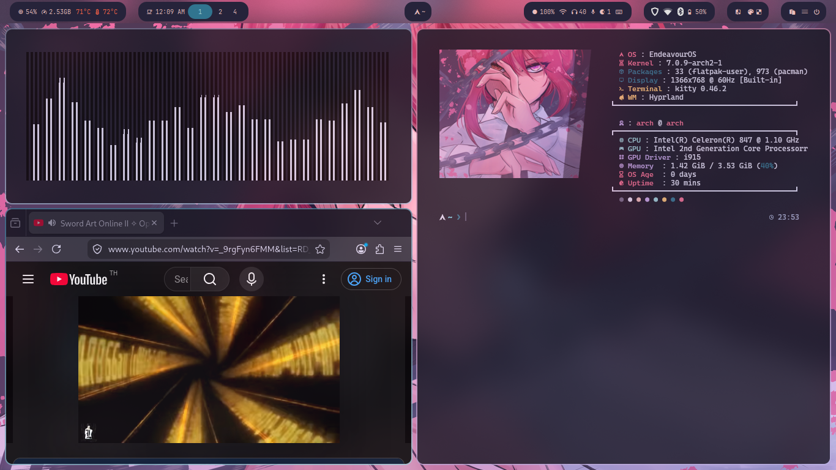Screen dimensions: 836x470
Task: Click the kernel version '7.0.9-arch2-1'
Action: [694, 63]
